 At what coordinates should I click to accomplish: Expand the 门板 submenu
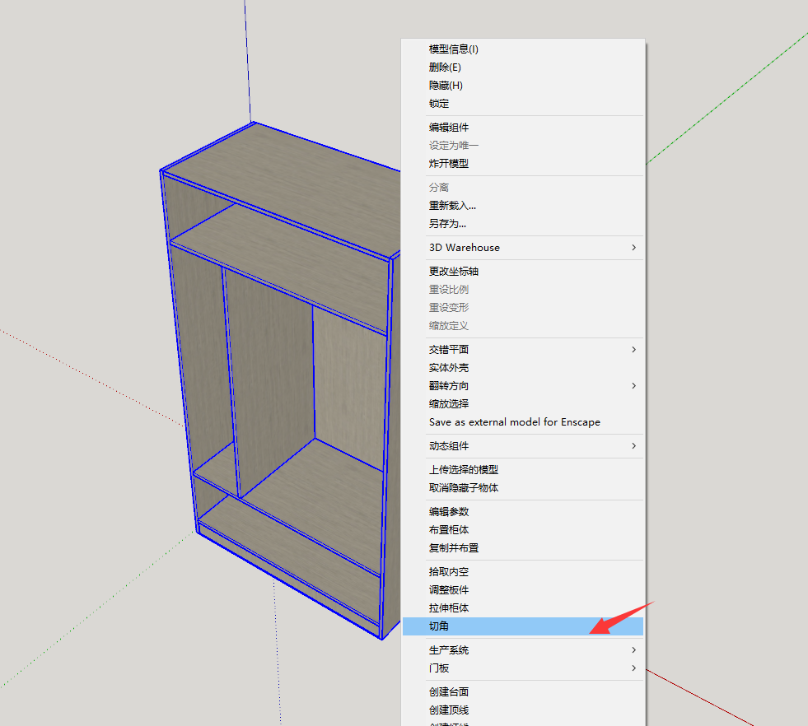439,668
